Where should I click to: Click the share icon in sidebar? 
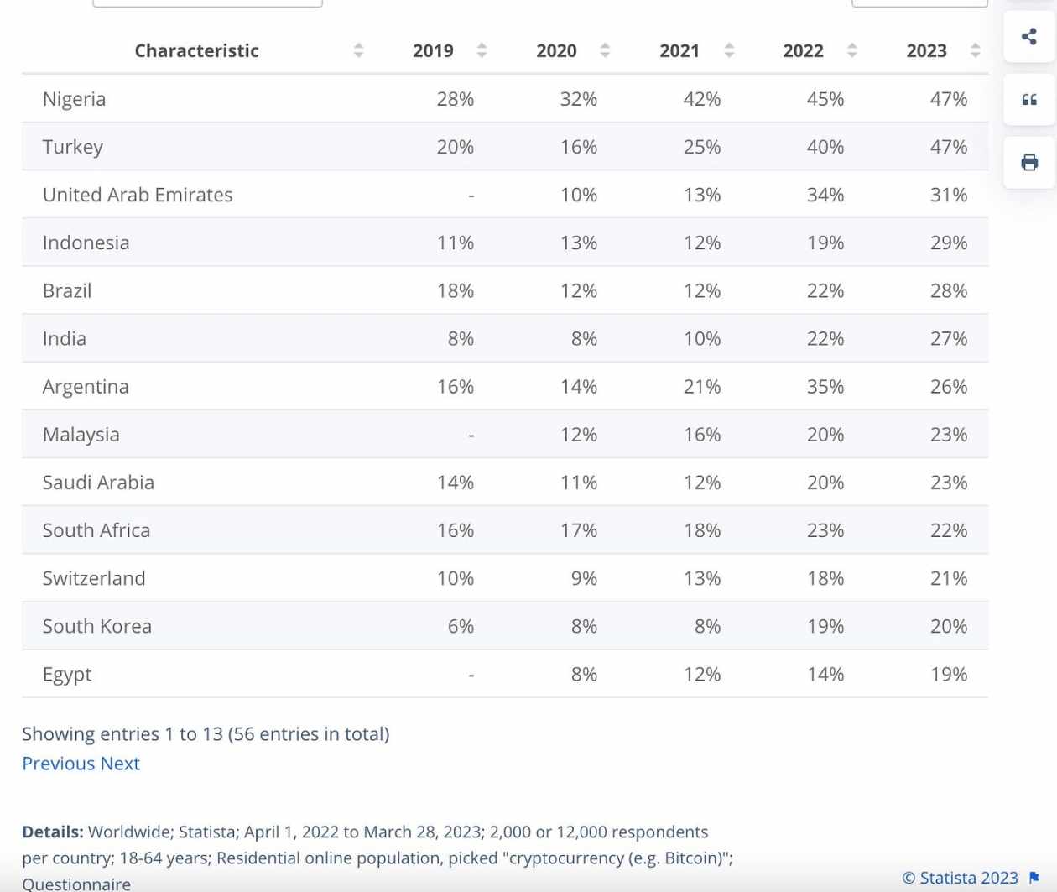[1029, 36]
